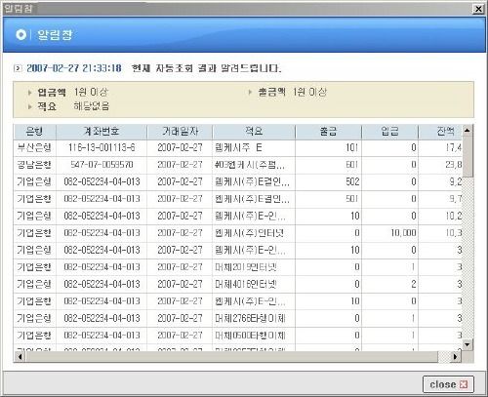Click the vertical scrollbar up arrow

tap(468, 131)
